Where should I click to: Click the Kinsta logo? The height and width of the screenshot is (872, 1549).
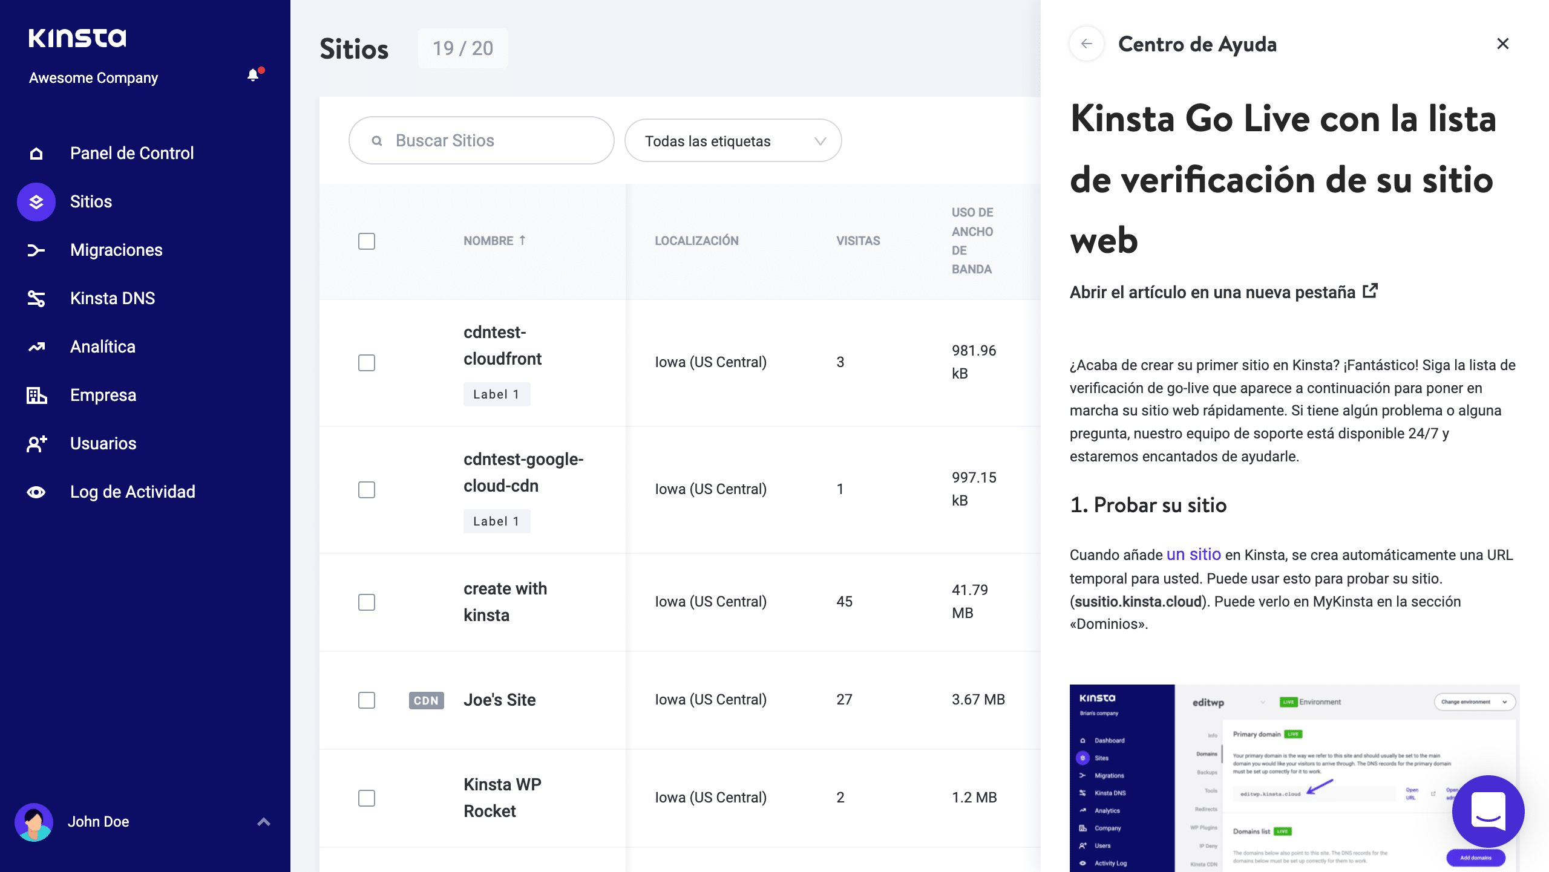77,37
